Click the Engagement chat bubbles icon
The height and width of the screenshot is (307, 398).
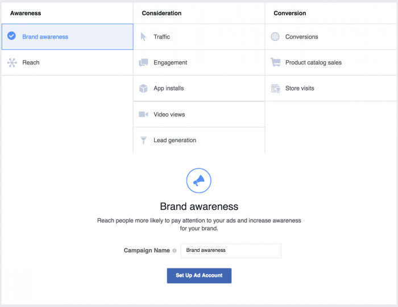143,63
